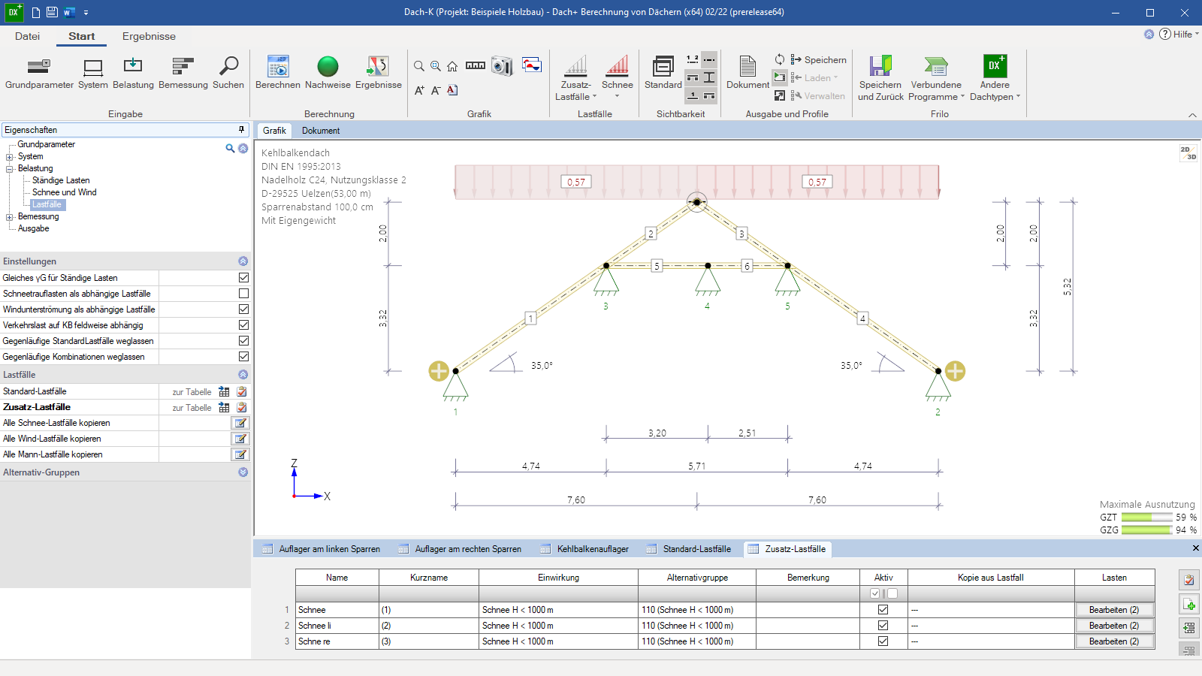Image resolution: width=1202 pixels, height=676 pixels.
Task: Reset view with the home icon
Action: [452, 66]
